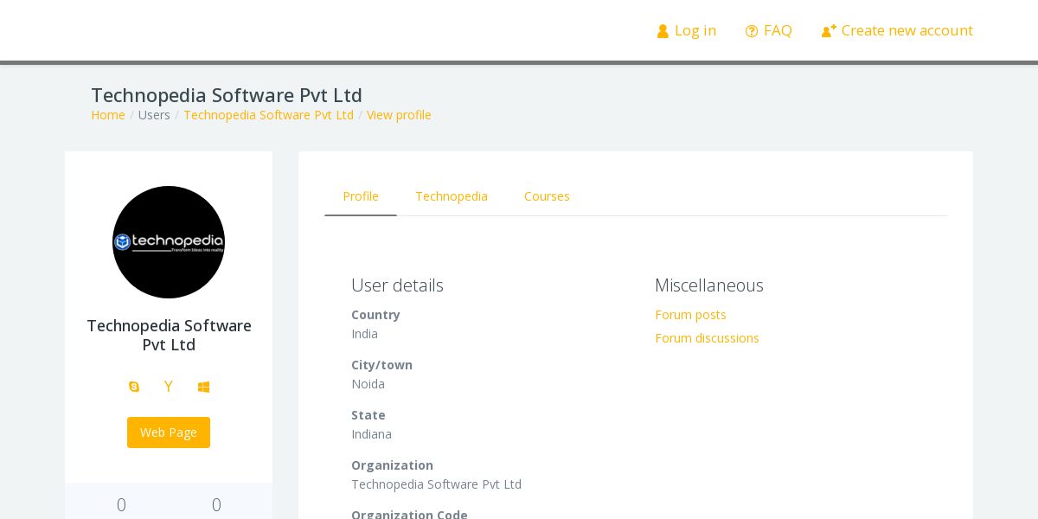Viewport: 1038px width, 519px height.
Task: Click the Technopedia profile picture
Action: click(x=169, y=242)
